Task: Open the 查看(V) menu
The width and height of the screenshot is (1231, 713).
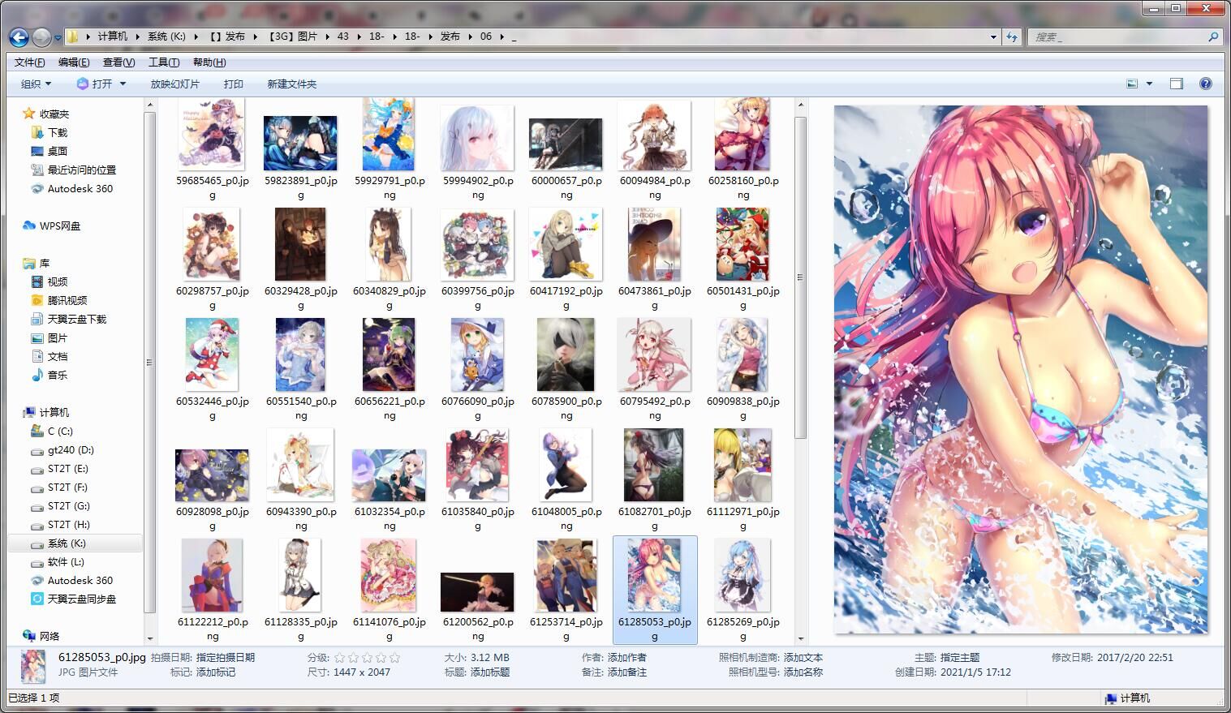Action: (x=118, y=62)
